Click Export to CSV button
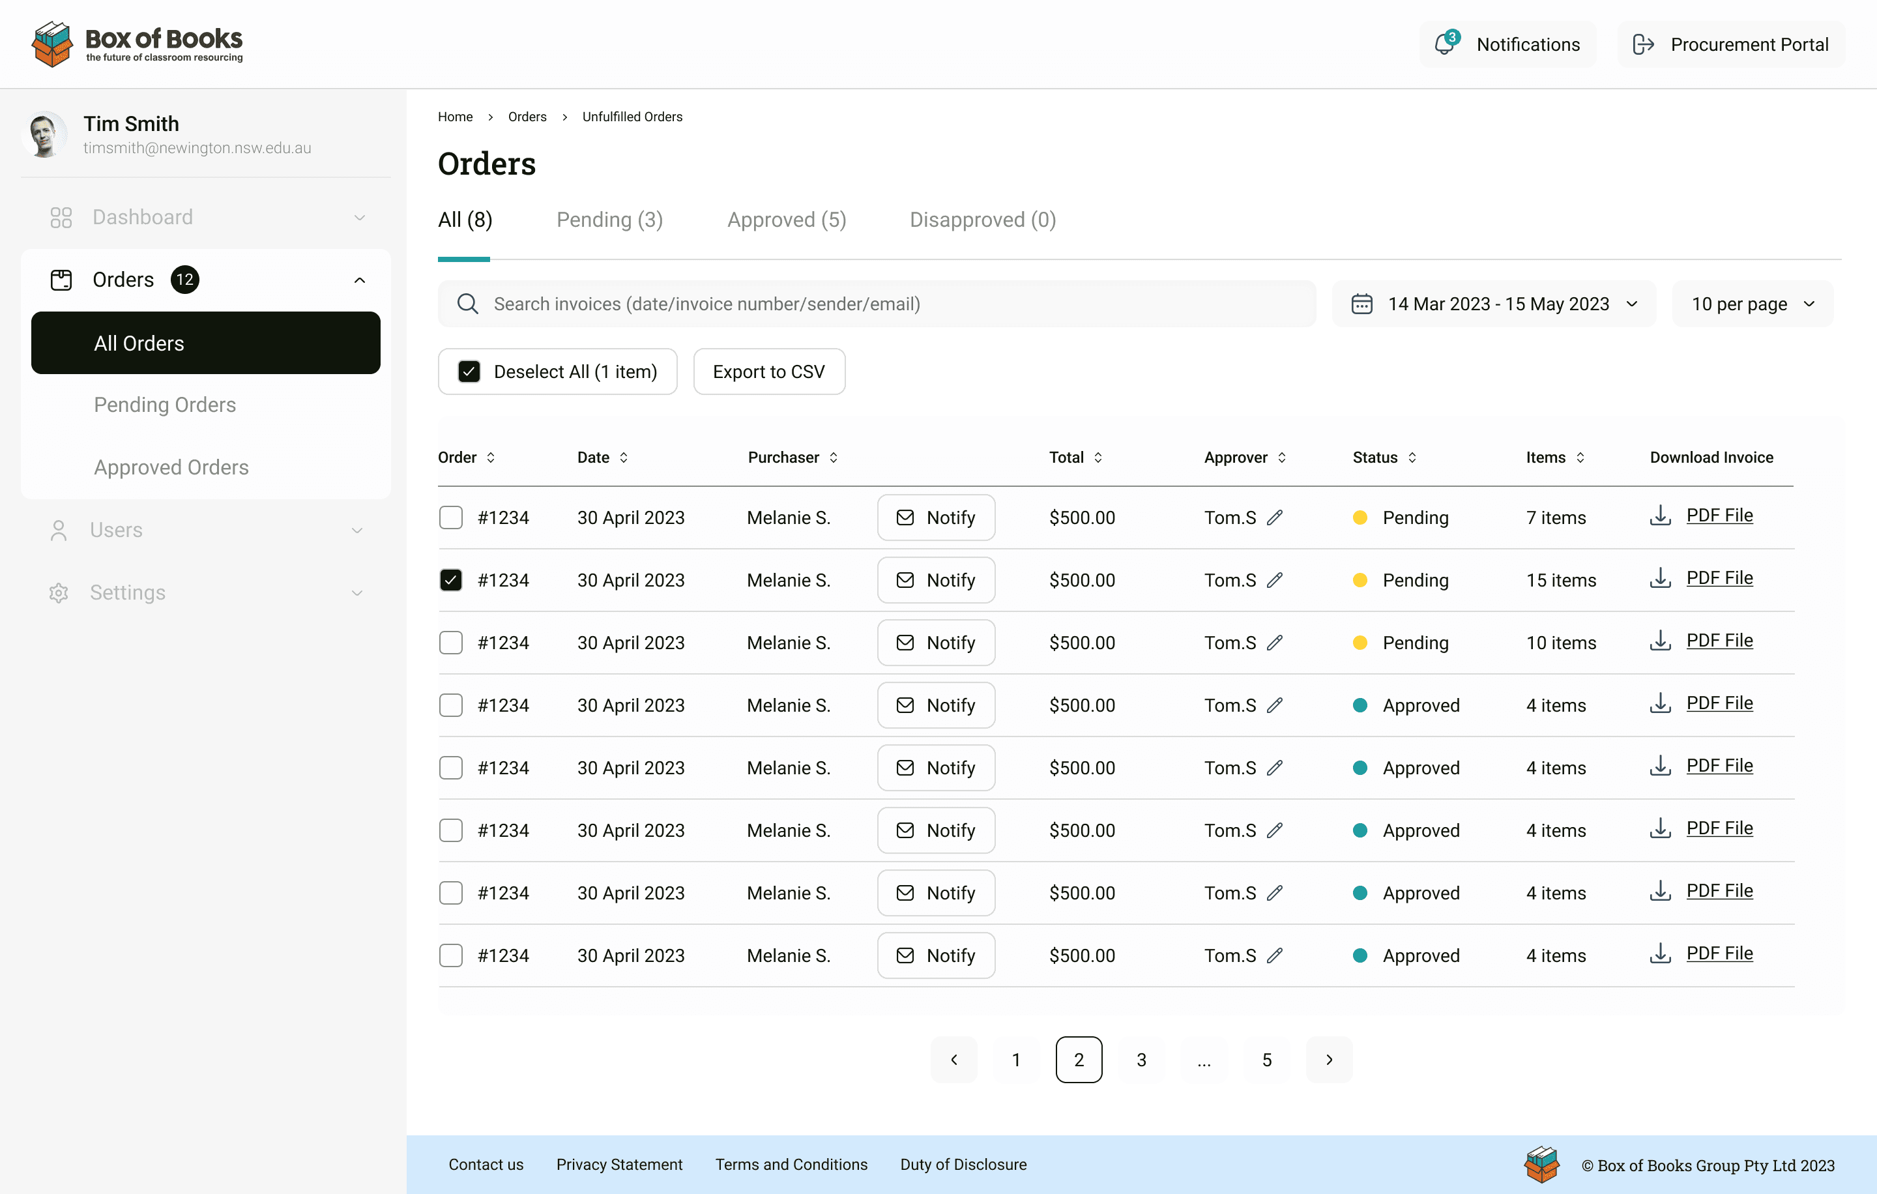Screen dimensions: 1877x1194 tap(768, 371)
